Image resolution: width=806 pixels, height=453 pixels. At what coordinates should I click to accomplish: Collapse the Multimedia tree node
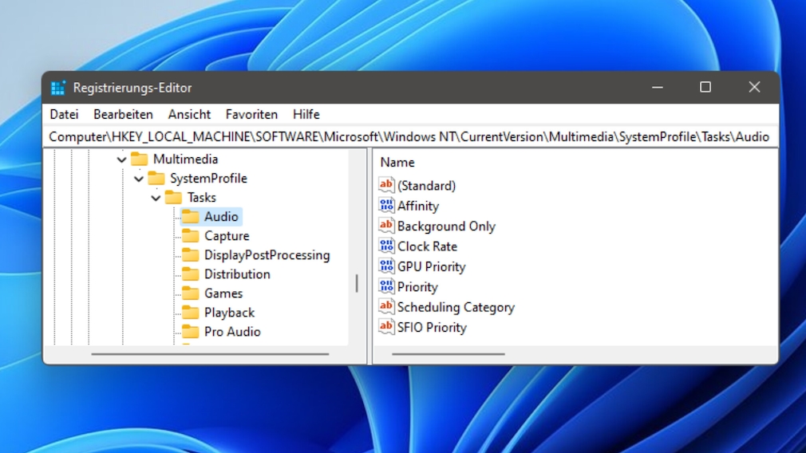tap(122, 160)
